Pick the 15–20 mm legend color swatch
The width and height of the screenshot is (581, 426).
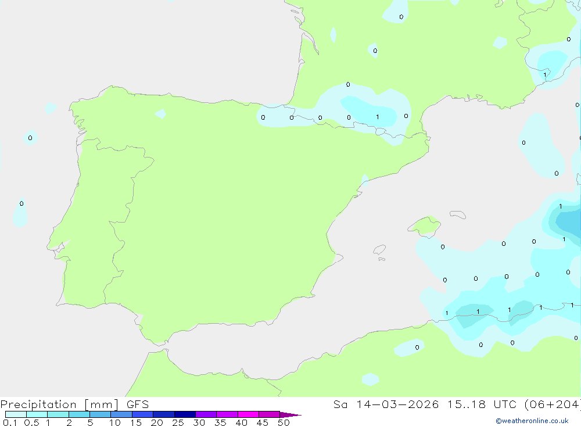[142, 414]
